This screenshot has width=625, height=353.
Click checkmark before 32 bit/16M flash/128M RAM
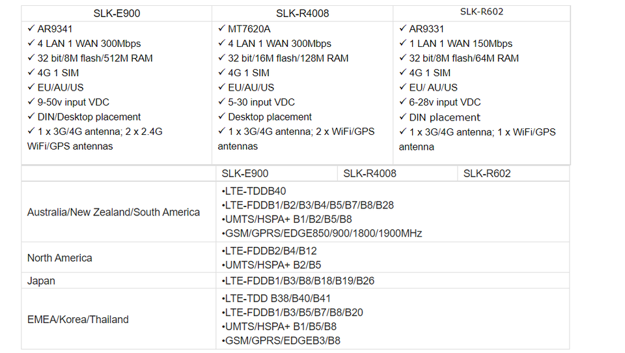(x=221, y=58)
